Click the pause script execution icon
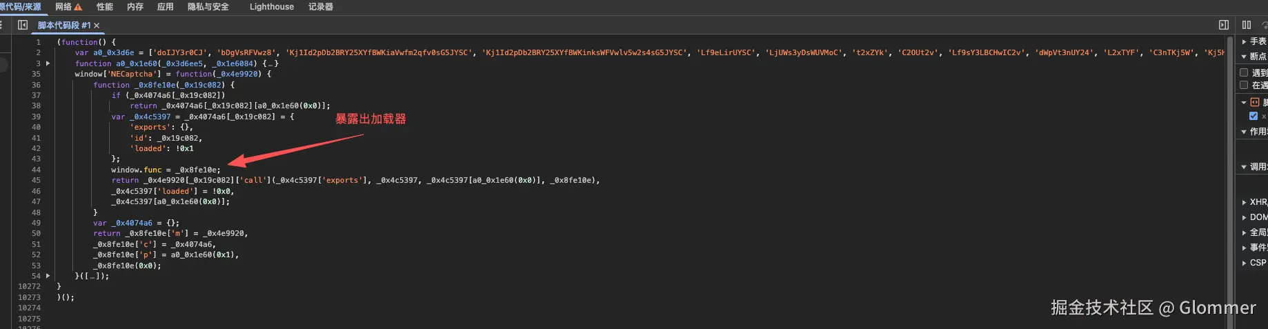Image resolution: width=1268 pixels, height=329 pixels. (x=1247, y=25)
